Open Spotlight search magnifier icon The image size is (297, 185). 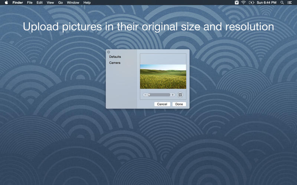282,3
